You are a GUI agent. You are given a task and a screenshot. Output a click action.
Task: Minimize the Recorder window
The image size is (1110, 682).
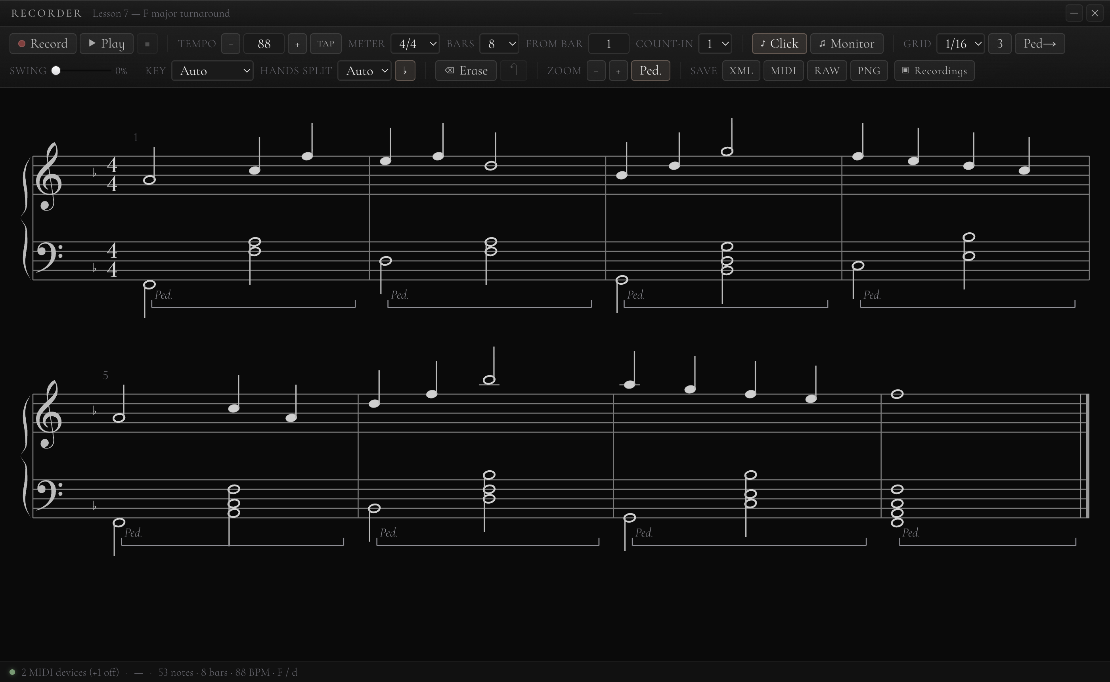[x=1074, y=13]
